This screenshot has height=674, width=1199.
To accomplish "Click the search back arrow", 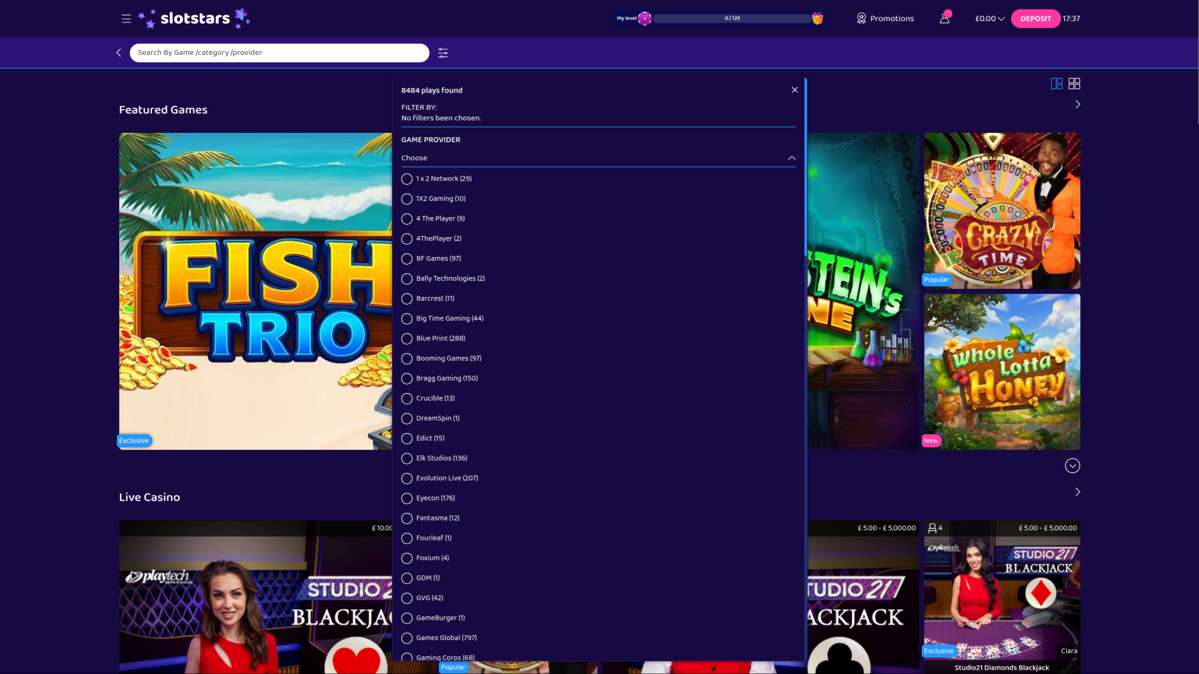I will [x=119, y=52].
